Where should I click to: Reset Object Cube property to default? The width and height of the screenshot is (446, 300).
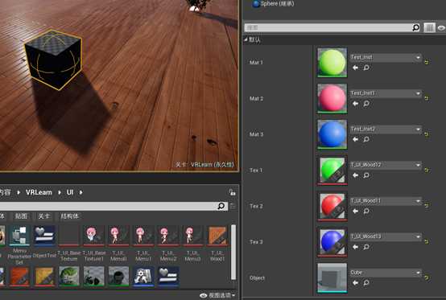pos(427,277)
